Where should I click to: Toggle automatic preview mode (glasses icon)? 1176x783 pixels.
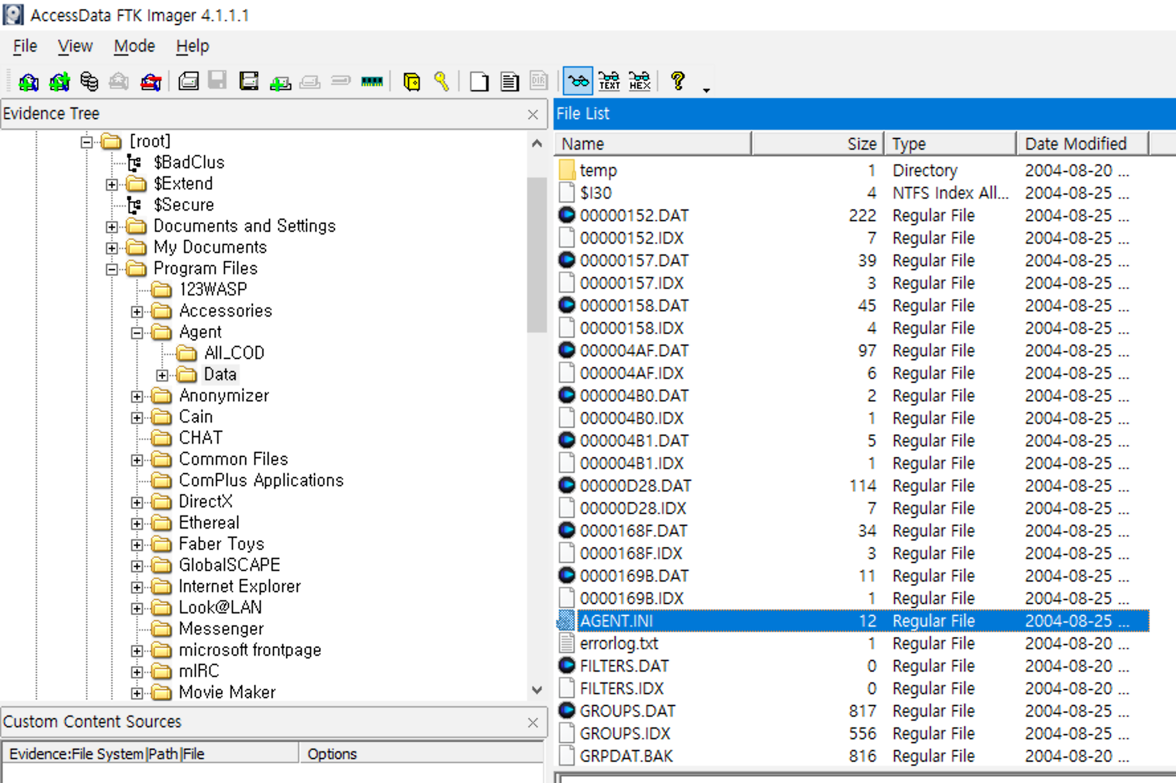tap(578, 81)
